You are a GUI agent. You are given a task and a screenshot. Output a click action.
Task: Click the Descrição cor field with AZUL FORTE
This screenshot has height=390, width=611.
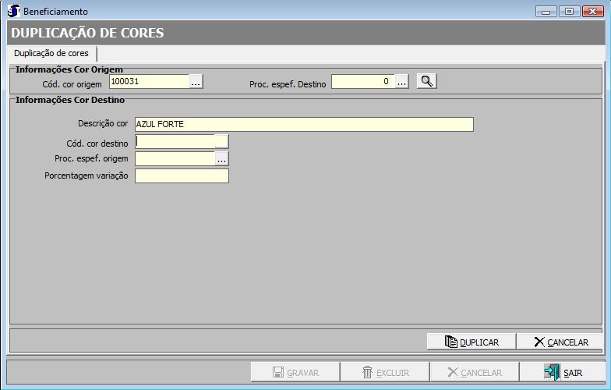pyautogui.click(x=304, y=124)
